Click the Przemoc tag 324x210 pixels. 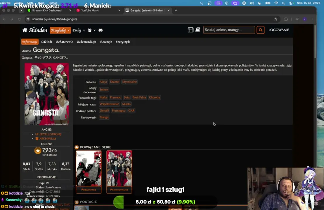[115, 97]
